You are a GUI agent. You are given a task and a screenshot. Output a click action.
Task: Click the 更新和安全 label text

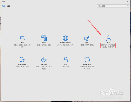point(87,64)
